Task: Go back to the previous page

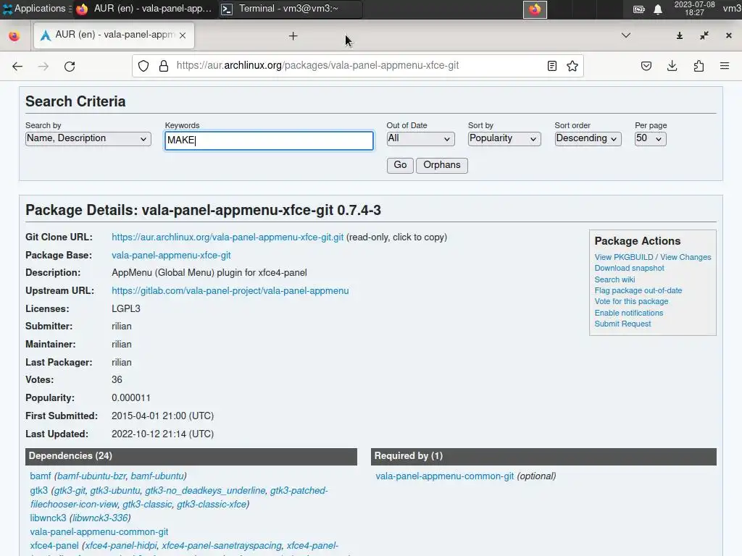Action: tap(17, 66)
